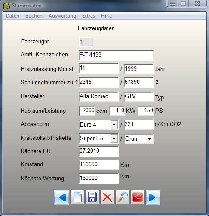Open the Hilfe menu
Image resolution: width=209 pixels, height=216 pixels.
[x=106, y=16]
